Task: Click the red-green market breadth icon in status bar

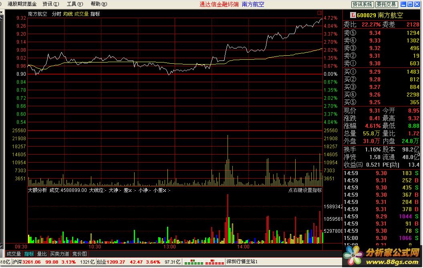Action: coord(204,262)
